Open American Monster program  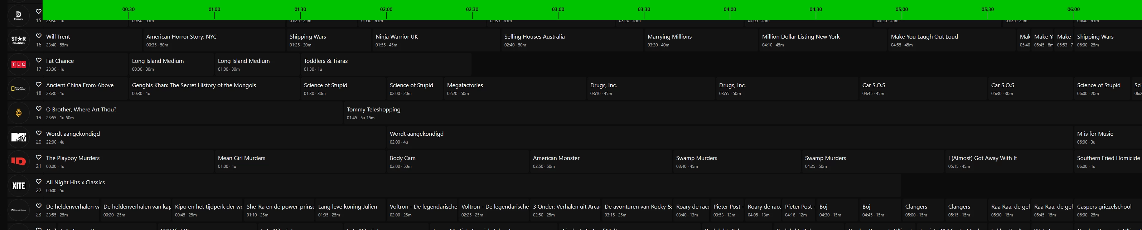point(601,162)
